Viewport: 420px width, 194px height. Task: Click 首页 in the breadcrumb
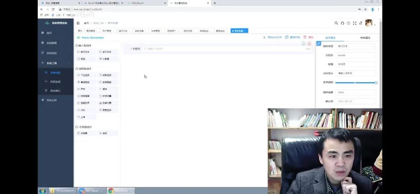[x=86, y=23]
